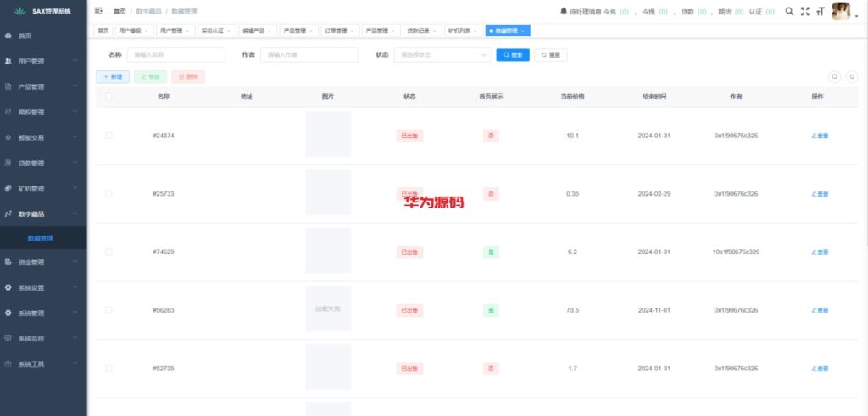The image size is (868, 416).
Task: Collapse the sidebar with the hamburger icon
Action: point(98,11)
